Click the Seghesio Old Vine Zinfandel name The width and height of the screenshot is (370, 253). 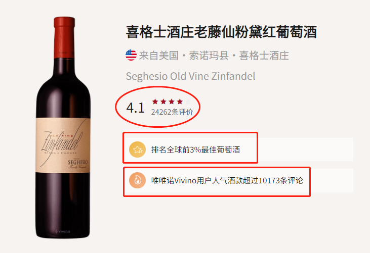coord(190,76)
